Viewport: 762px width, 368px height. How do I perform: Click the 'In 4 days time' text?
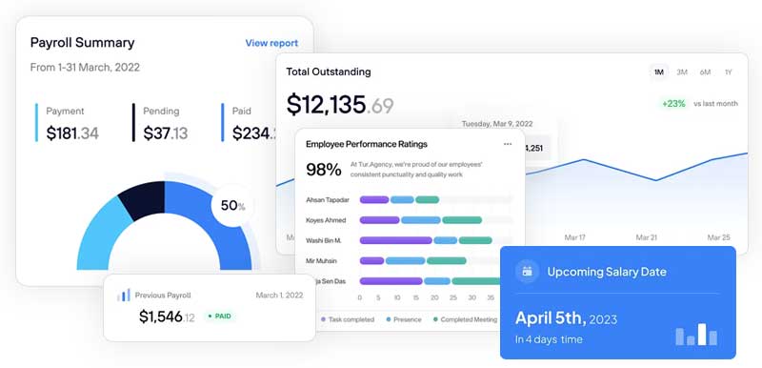549,339
